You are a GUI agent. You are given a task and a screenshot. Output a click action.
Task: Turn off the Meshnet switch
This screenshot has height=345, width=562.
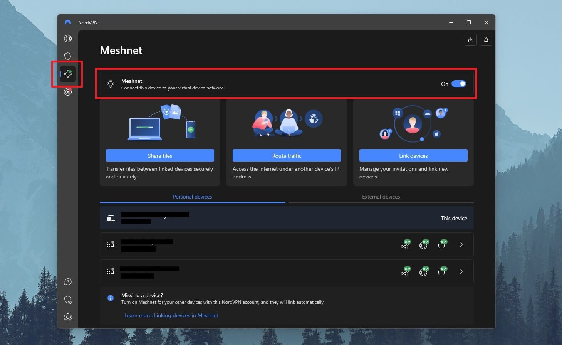pos(459,84)
